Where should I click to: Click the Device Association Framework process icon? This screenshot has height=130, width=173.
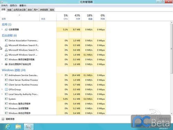pos(6,41)
